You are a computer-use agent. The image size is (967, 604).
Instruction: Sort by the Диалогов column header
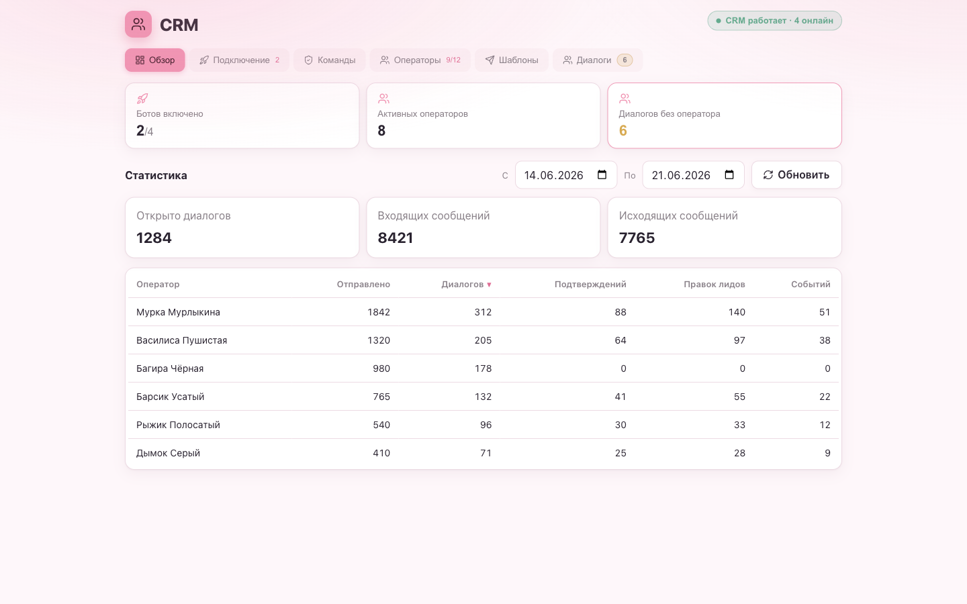[x=466, y=285]
